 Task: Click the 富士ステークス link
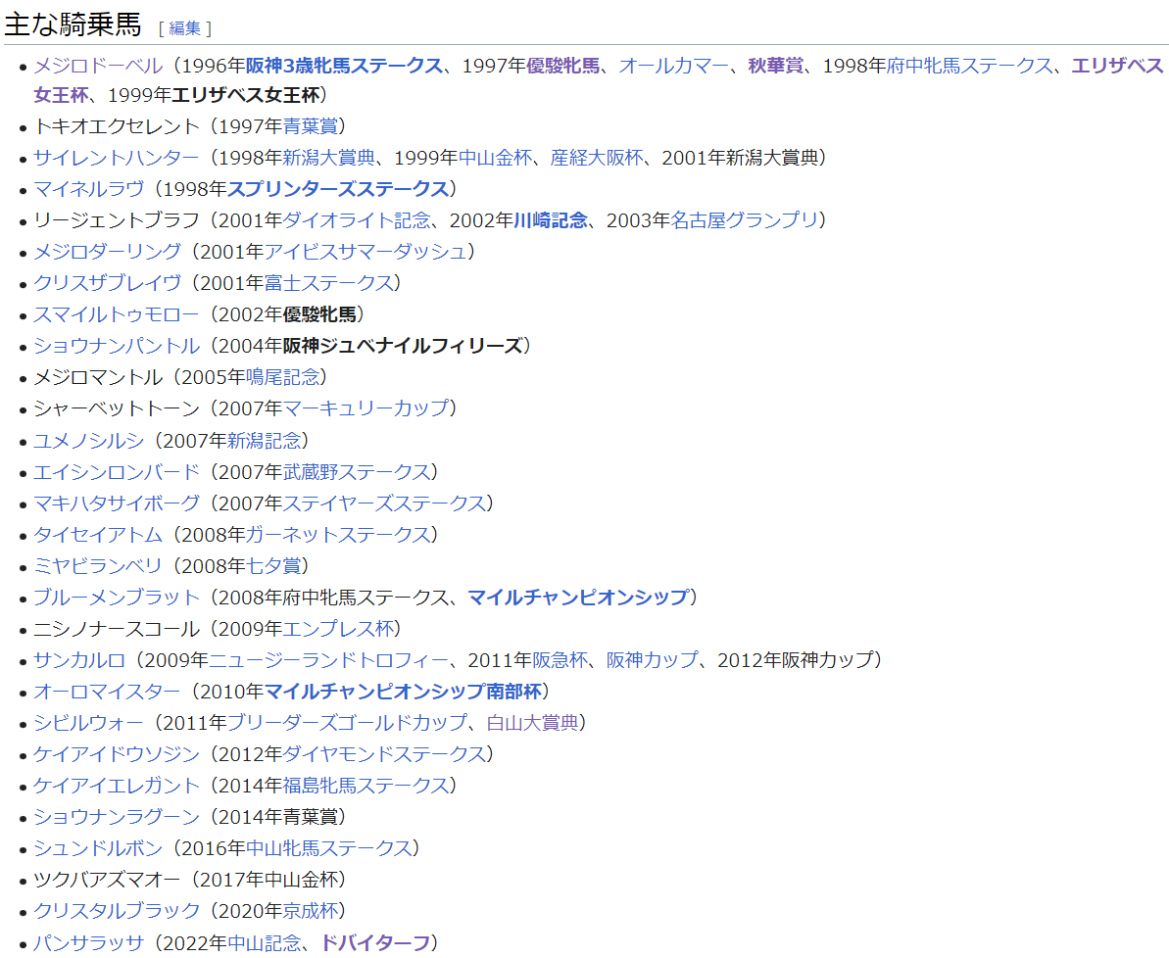point(329,282)
